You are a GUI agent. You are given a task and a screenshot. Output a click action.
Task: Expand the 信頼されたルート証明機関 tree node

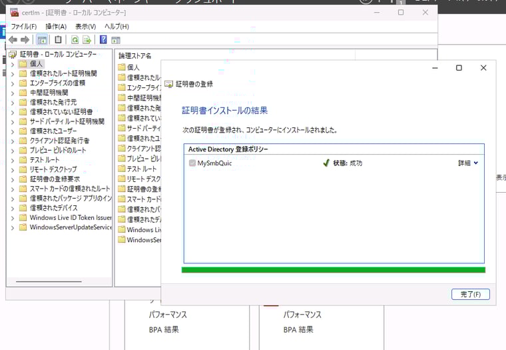(13, 73)
